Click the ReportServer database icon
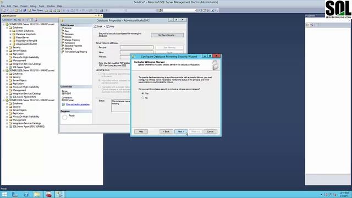Image resolution: width=352 pixels, height=198 pixels. click(14, 37)
